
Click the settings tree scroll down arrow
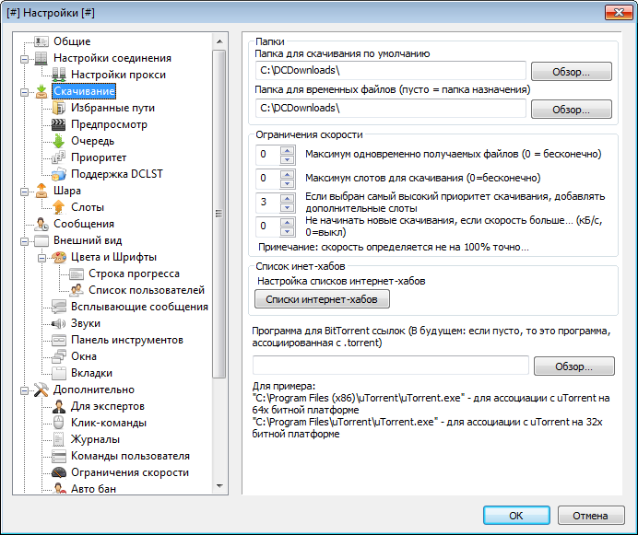tap(219, 486)
